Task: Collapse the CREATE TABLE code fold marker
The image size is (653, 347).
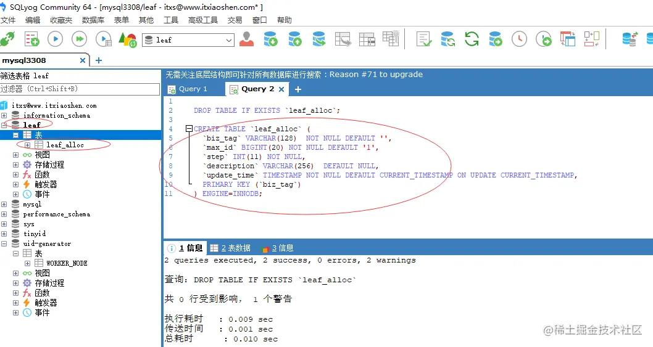Action: (x=189, y=129)
